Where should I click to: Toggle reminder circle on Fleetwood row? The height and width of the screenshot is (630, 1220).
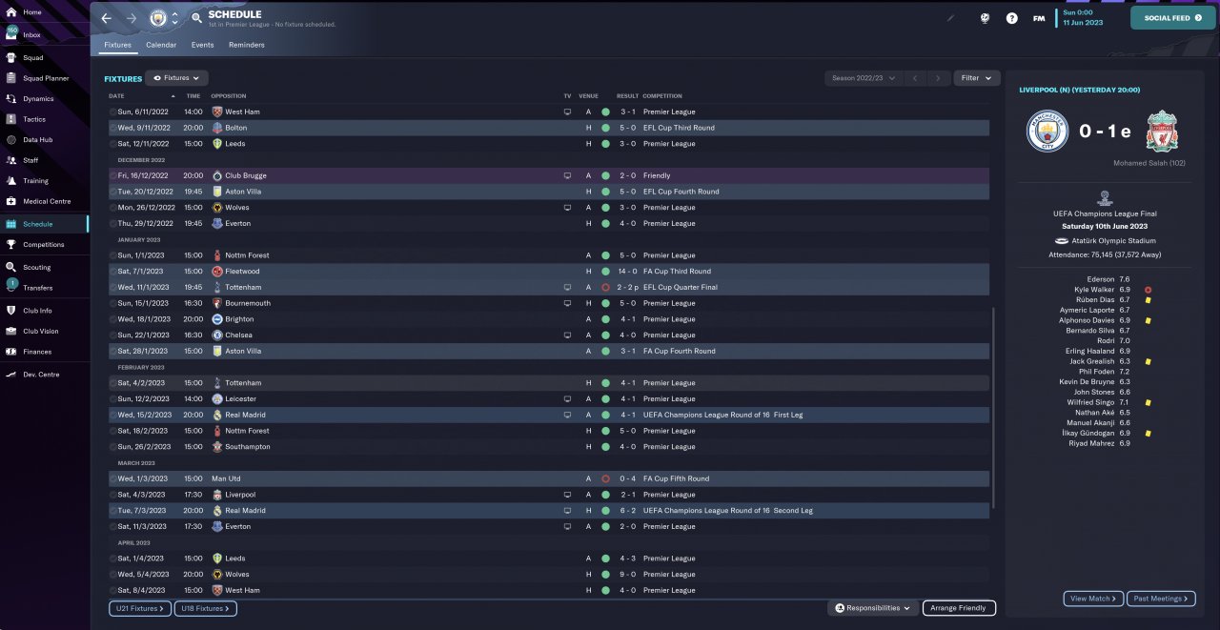(x=112, y=272)
